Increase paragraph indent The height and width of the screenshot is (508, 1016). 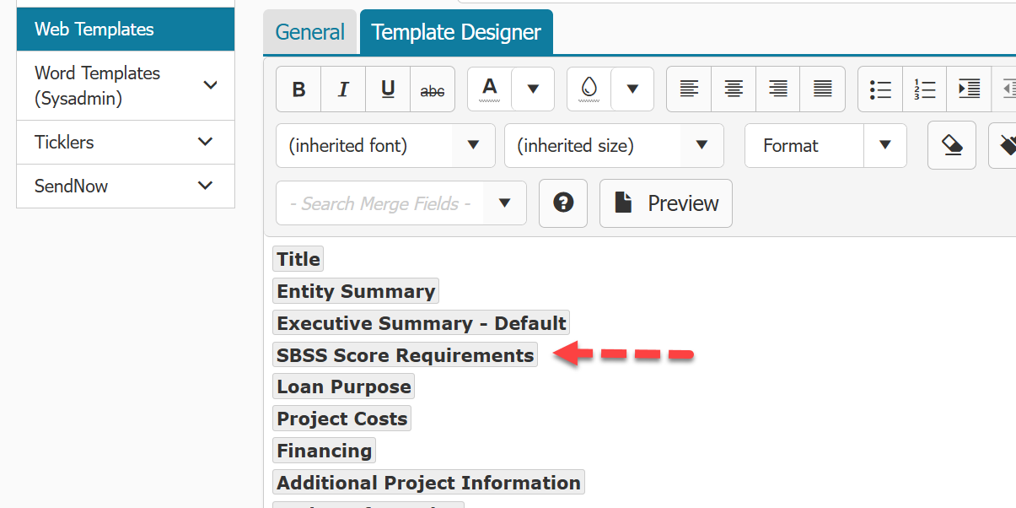970,89
